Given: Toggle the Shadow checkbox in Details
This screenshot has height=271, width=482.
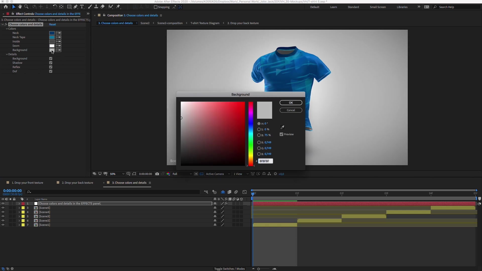Looking at the screenshot, I should (x=51, y=62).
